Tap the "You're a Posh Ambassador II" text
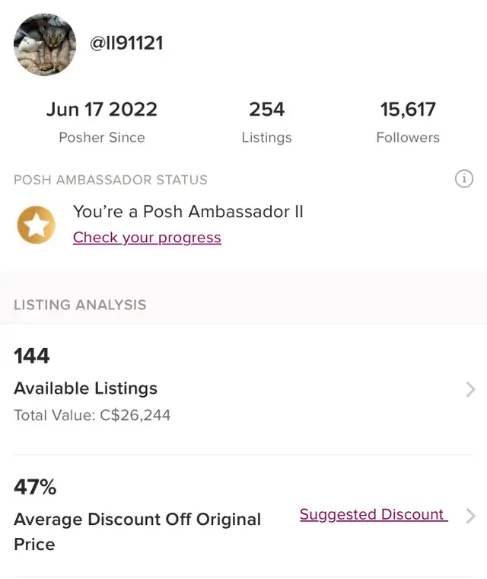 (x=188, y=211)
